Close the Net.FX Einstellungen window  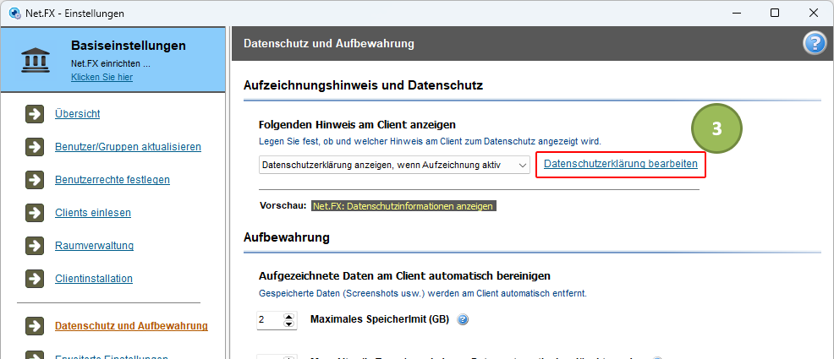point(813,13)
